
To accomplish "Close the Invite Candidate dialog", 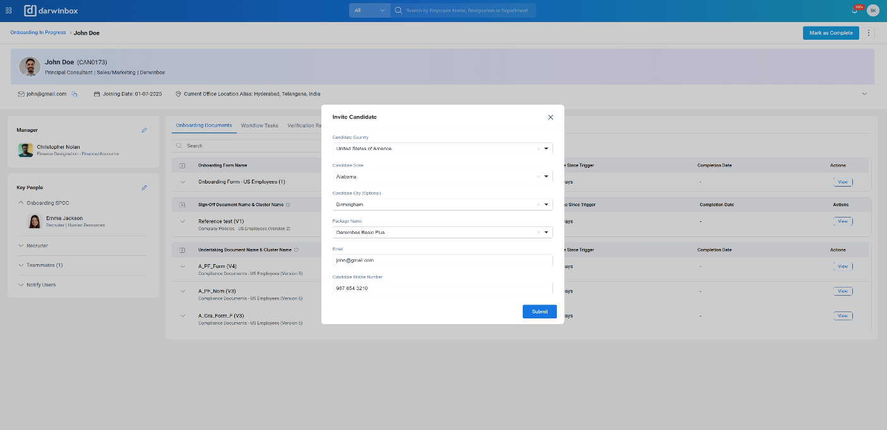I will point(551,117).
